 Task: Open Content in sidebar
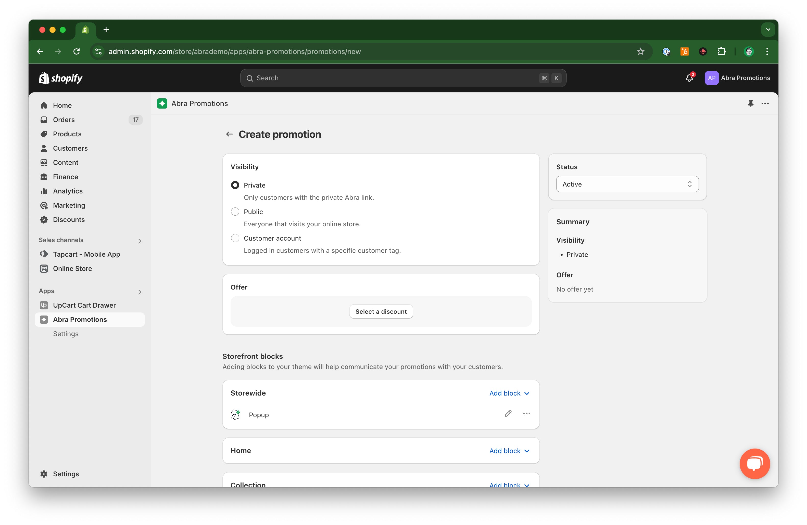(x=90, y=162)
